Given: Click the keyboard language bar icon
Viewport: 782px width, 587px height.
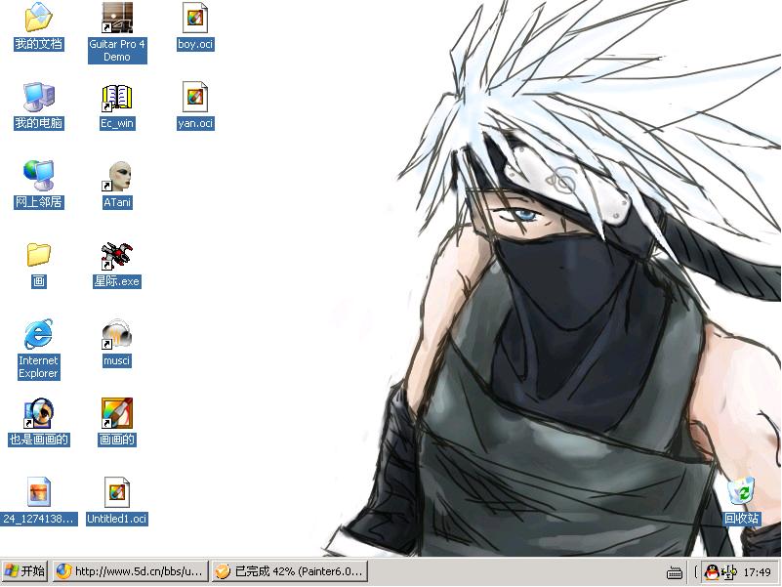Looking at the screenshot, I should point(675,572).
